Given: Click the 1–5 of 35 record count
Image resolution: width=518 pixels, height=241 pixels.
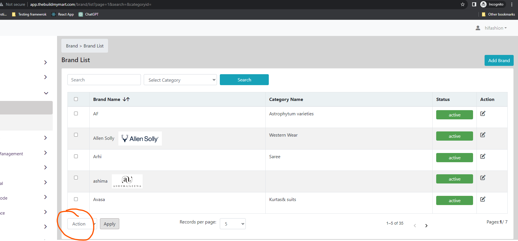Looking at the screenshot, I should [395, 223].
